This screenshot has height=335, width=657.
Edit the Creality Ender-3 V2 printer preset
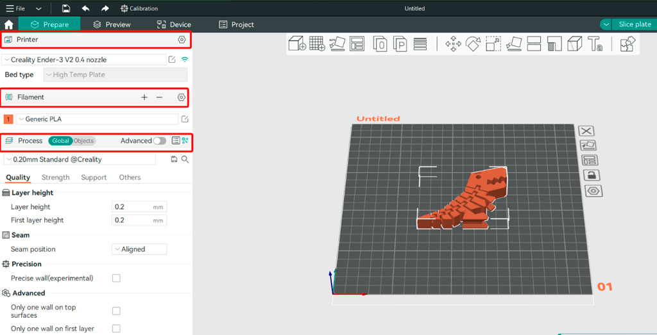point(172,60)
